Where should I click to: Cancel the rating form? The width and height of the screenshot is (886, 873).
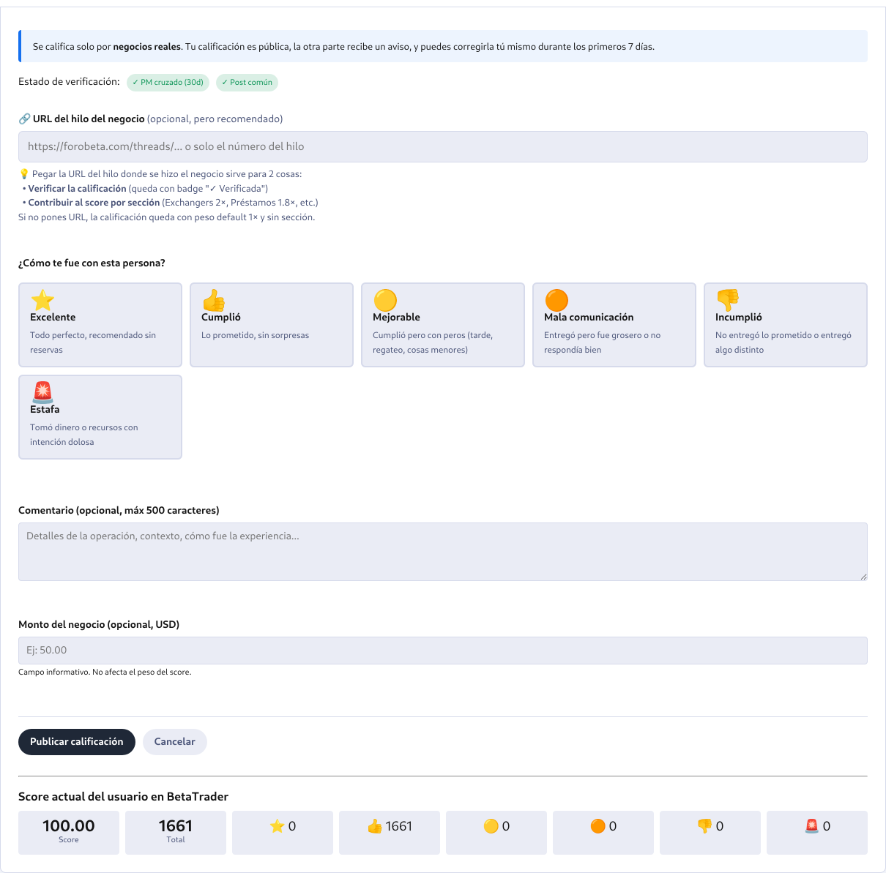[175, 742]
